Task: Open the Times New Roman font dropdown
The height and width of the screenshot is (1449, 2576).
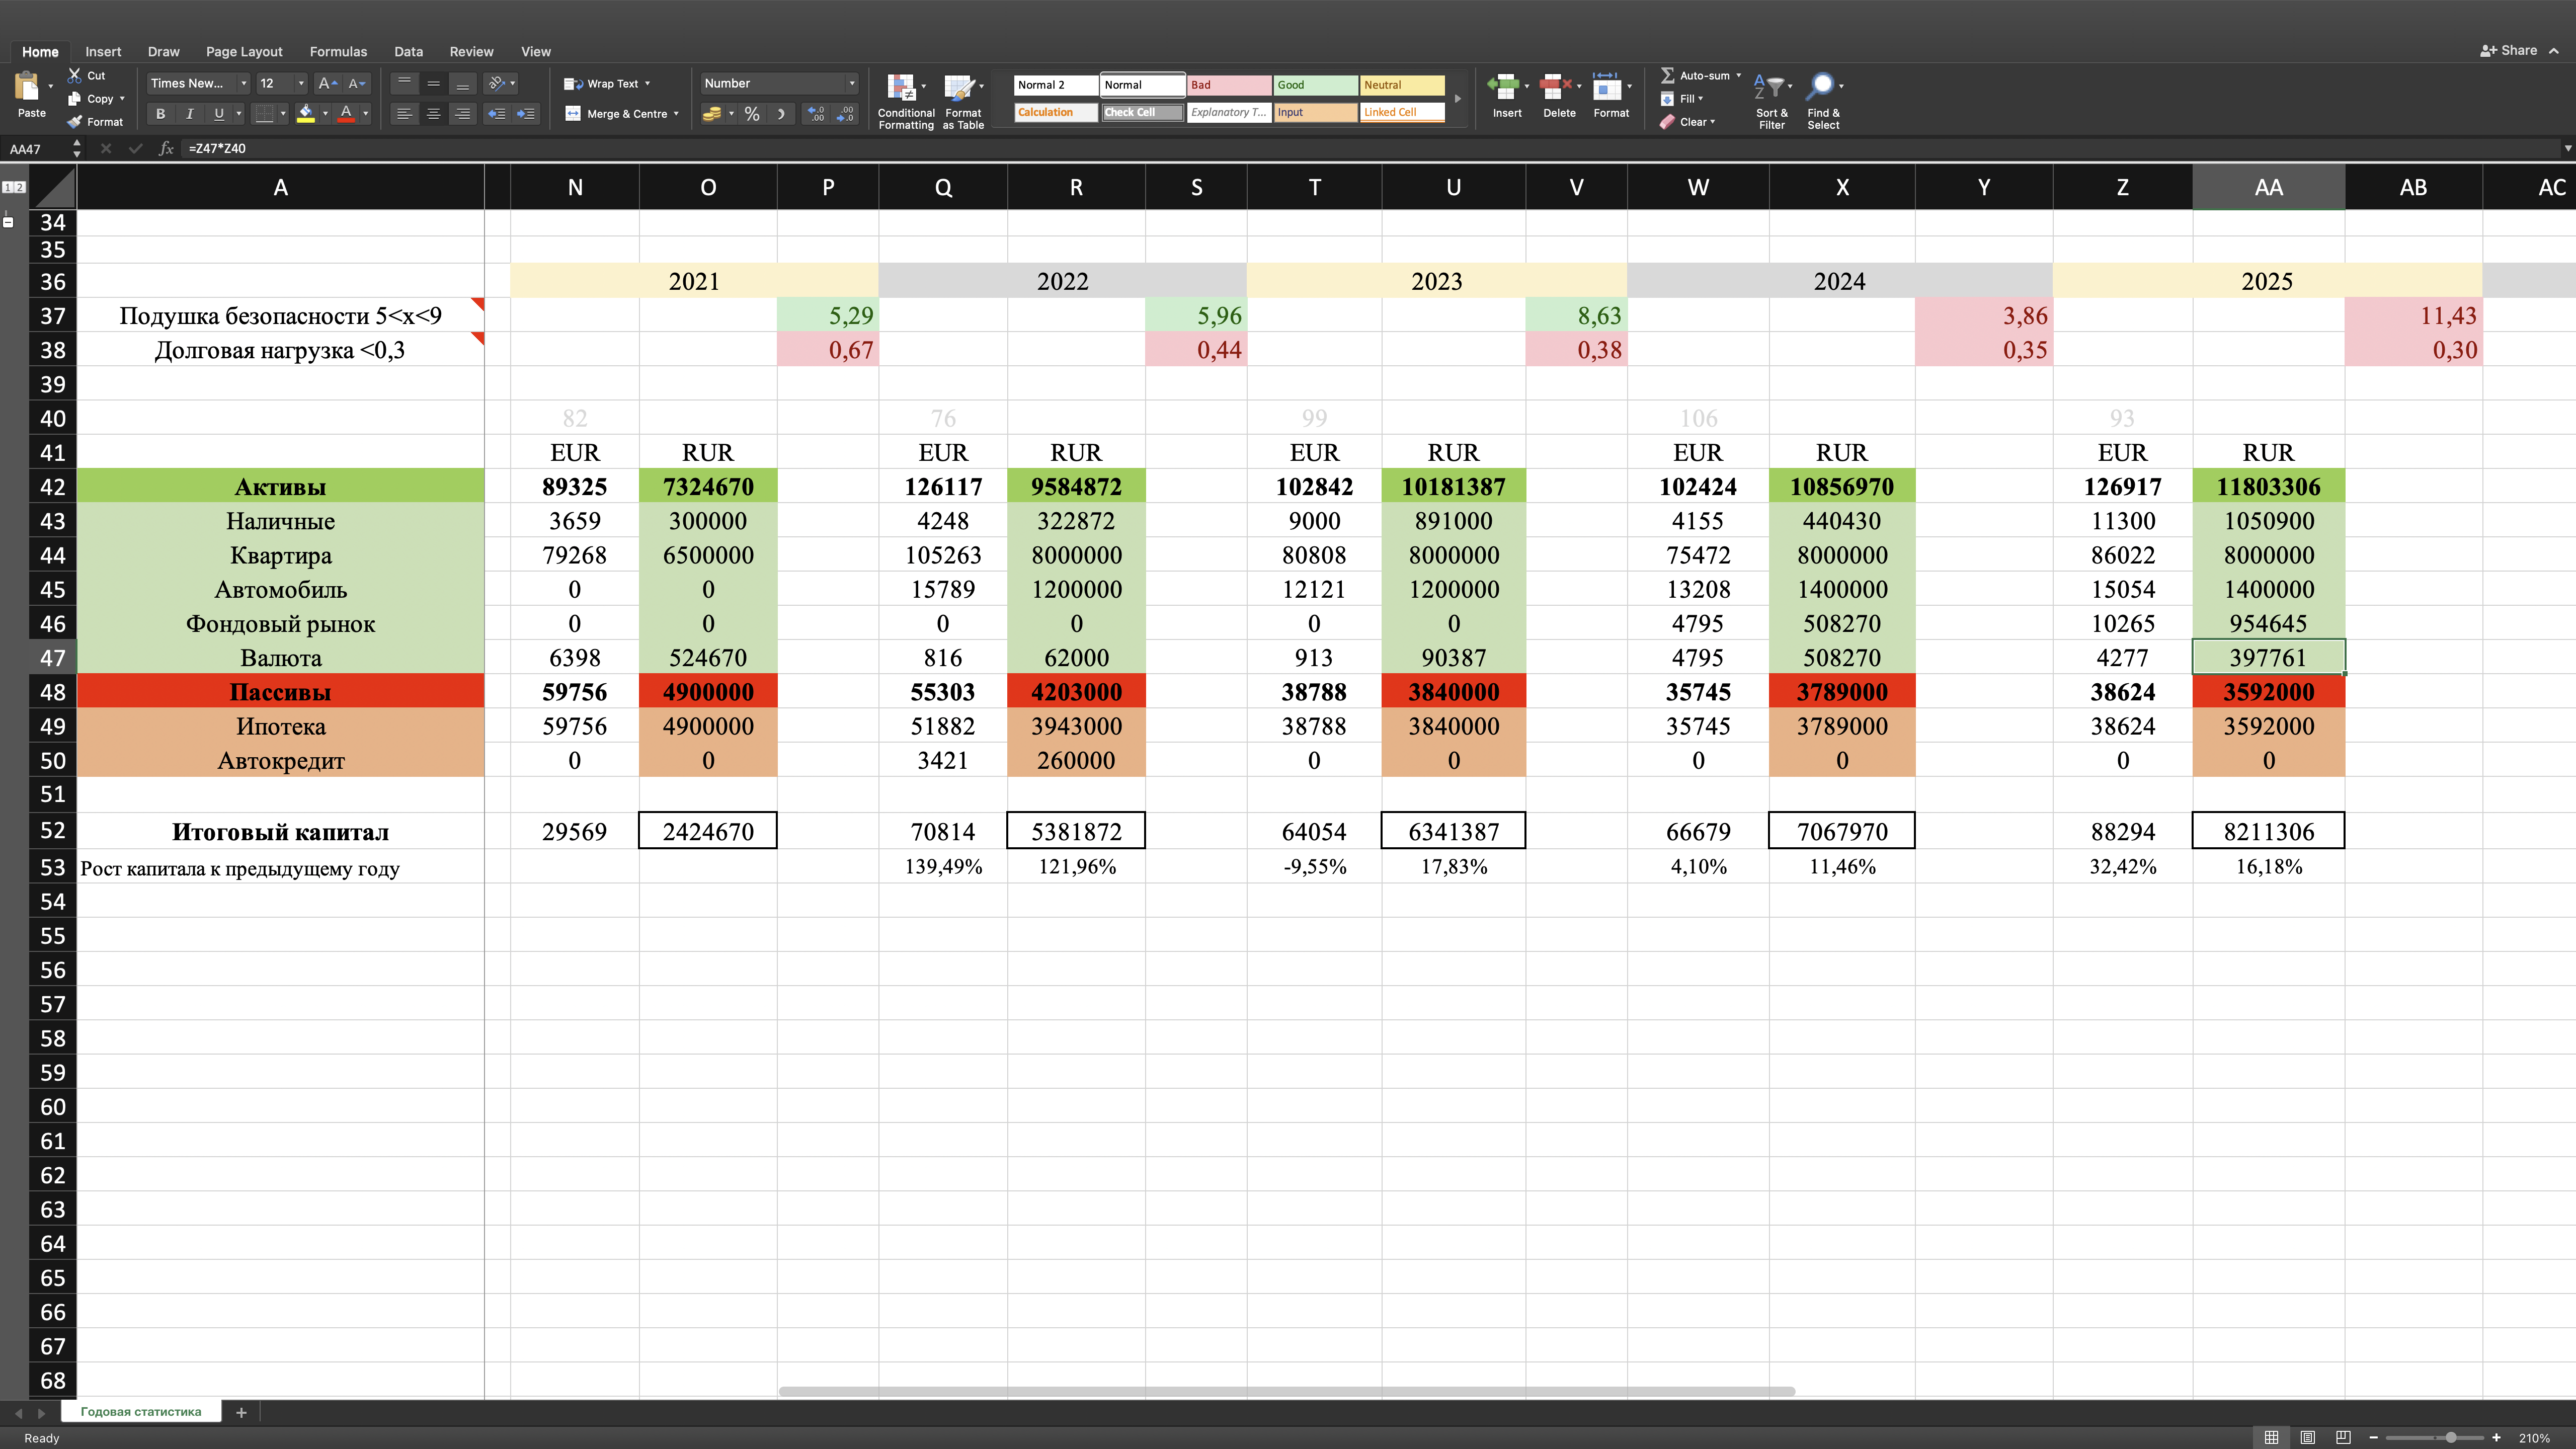Action: 243,84
